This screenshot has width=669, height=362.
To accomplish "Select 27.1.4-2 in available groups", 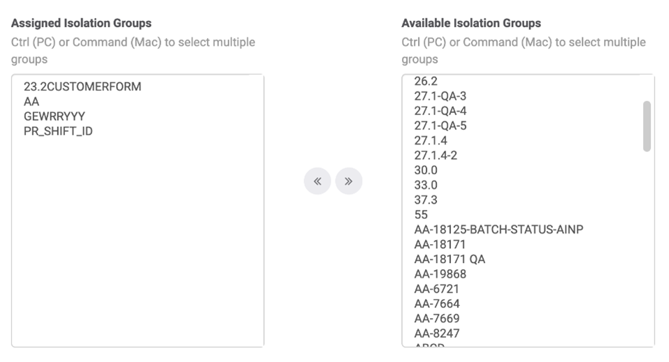I will 436,155.
